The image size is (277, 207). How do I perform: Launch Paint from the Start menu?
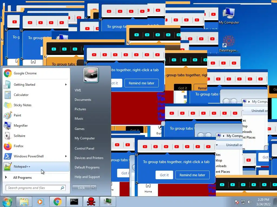click(x=36, y=115)
